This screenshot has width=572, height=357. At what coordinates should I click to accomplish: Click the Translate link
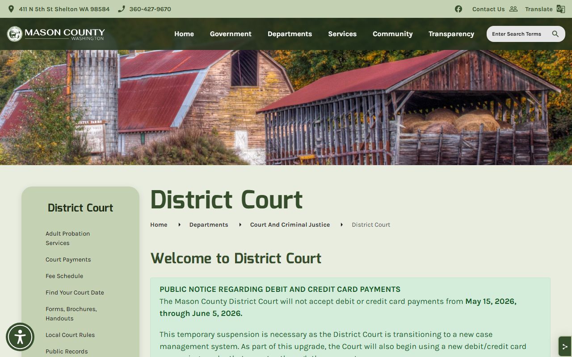[539, 9]
